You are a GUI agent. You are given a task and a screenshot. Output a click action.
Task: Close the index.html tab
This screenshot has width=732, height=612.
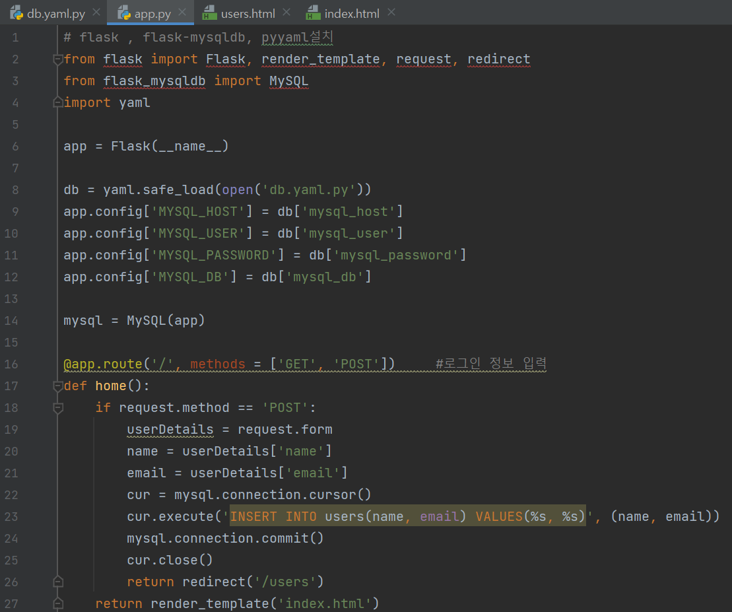click(391, 12)
